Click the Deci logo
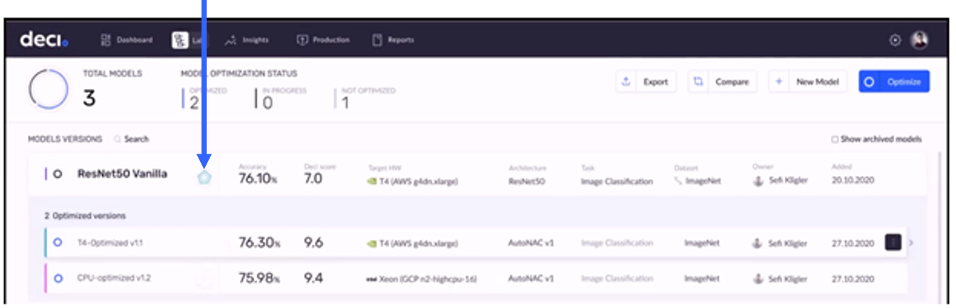This screenshot has height=308, width=956. 44,40
